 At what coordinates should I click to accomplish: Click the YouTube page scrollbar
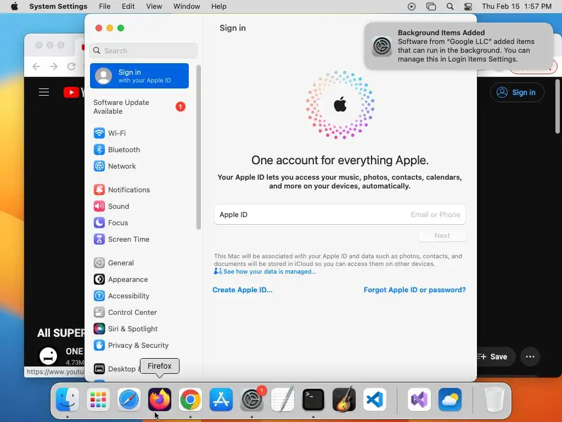(x=558, y=106)
